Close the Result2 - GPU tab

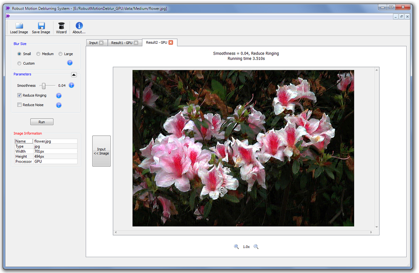coord(171,43)
